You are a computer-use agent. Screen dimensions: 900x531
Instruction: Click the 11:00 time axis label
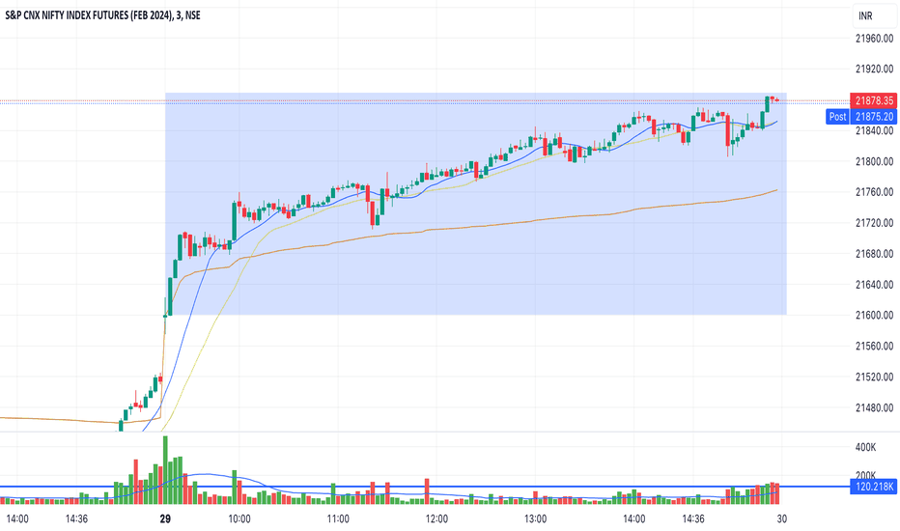coord(338,519)
